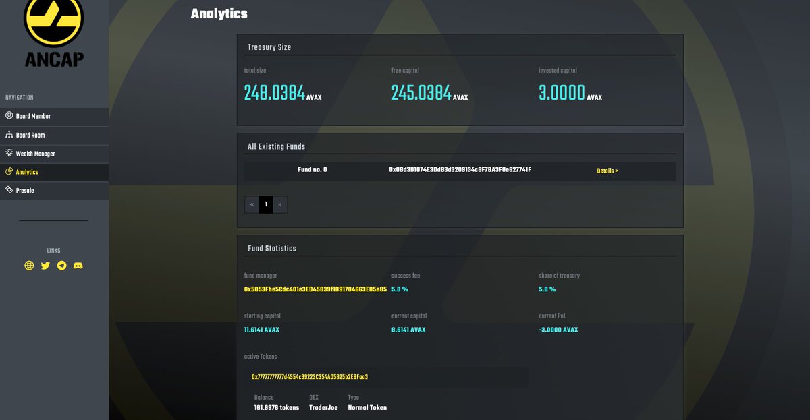Click the Analytics page heading

click(x=219, y=13)
